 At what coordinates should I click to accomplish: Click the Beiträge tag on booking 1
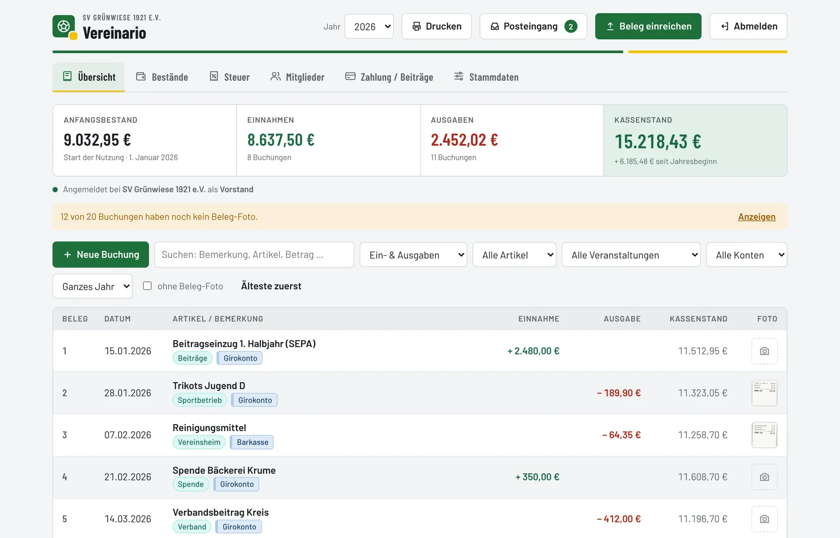192,358
